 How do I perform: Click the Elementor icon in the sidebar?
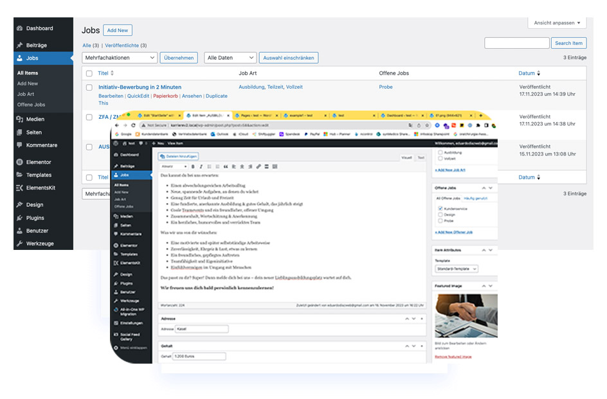(20, 162)
